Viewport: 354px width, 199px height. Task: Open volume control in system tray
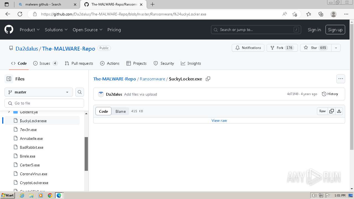[x=314, y=195]
